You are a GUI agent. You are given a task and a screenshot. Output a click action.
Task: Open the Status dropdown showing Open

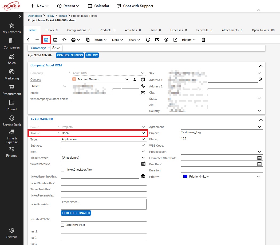point(143,133)
